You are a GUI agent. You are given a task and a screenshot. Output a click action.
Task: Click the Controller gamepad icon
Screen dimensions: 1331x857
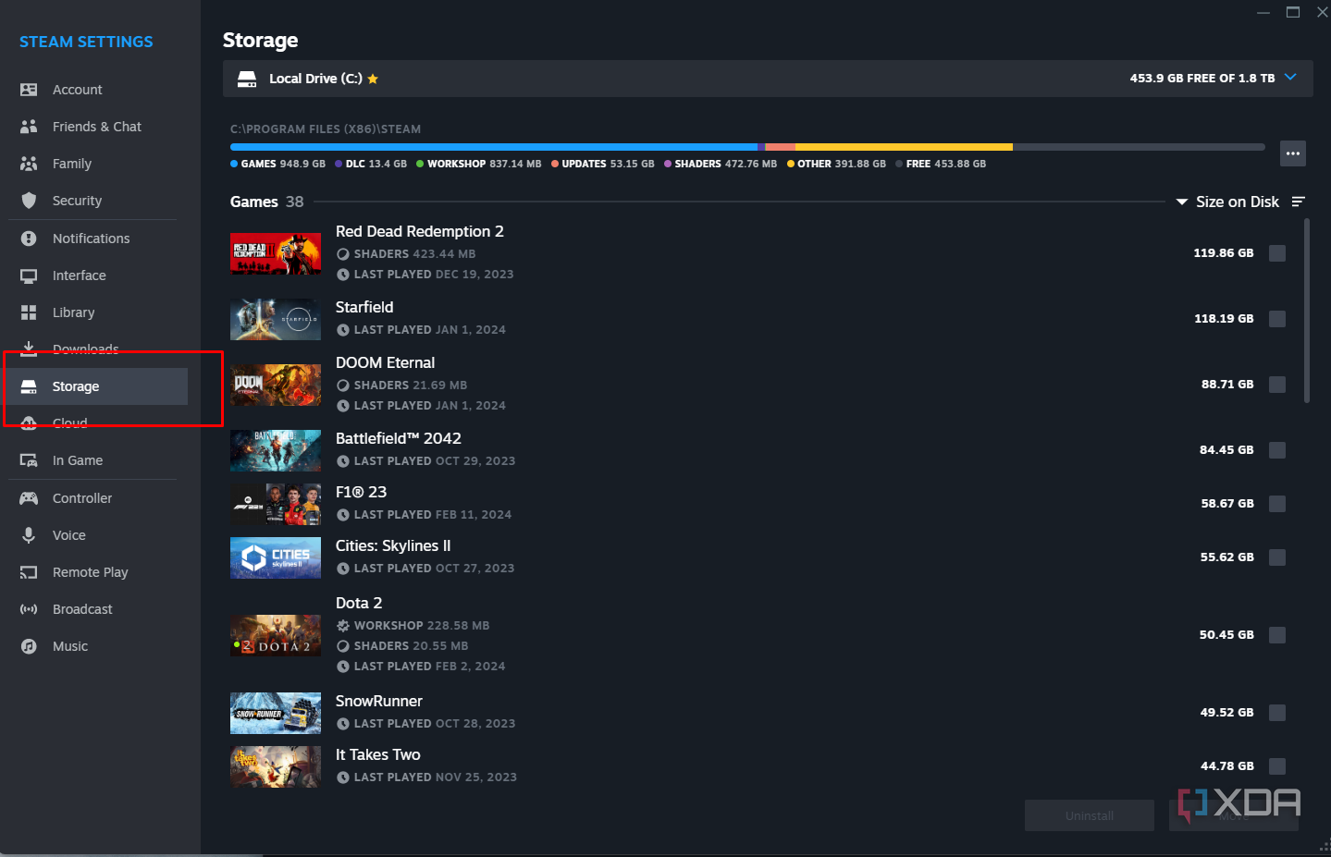[x=29, y=498]
